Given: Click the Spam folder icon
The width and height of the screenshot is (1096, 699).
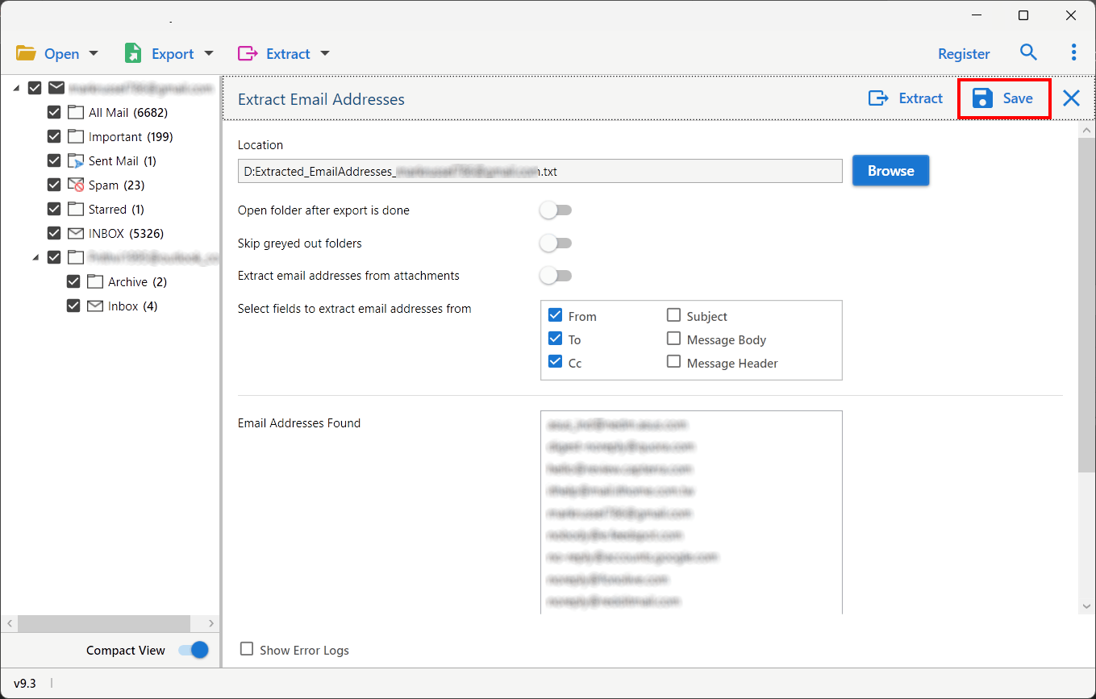Looking at the screenshot, I should click(76, 185).
